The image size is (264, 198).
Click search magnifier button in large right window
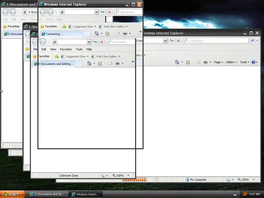[252, 40]
